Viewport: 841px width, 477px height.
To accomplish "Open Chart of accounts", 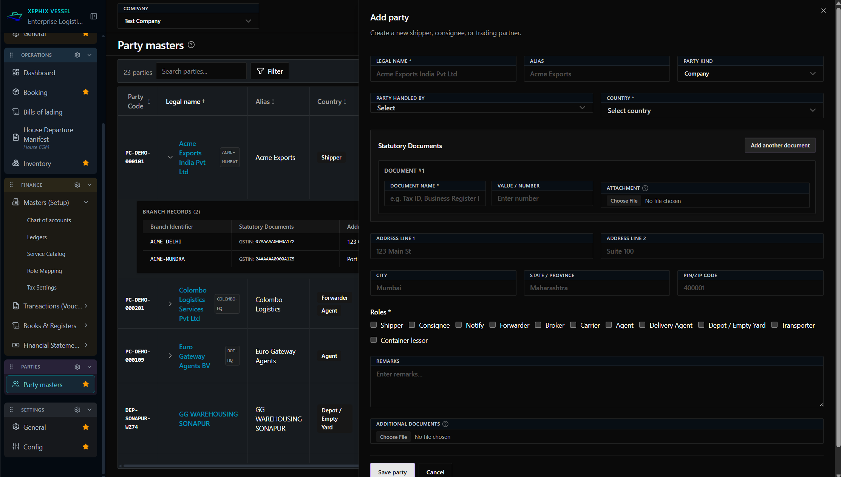I will [x=49, y=220].
